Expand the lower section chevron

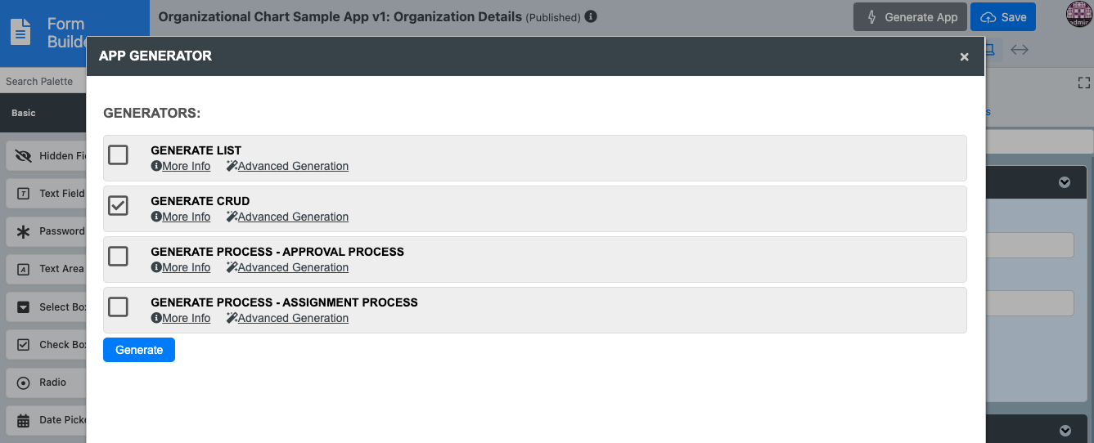[x=1065, y=430]
